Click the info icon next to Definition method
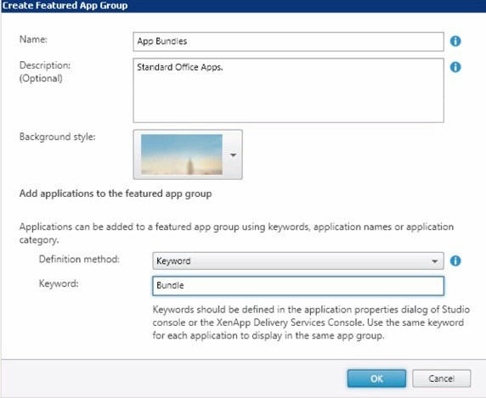 tap(455, 261)
